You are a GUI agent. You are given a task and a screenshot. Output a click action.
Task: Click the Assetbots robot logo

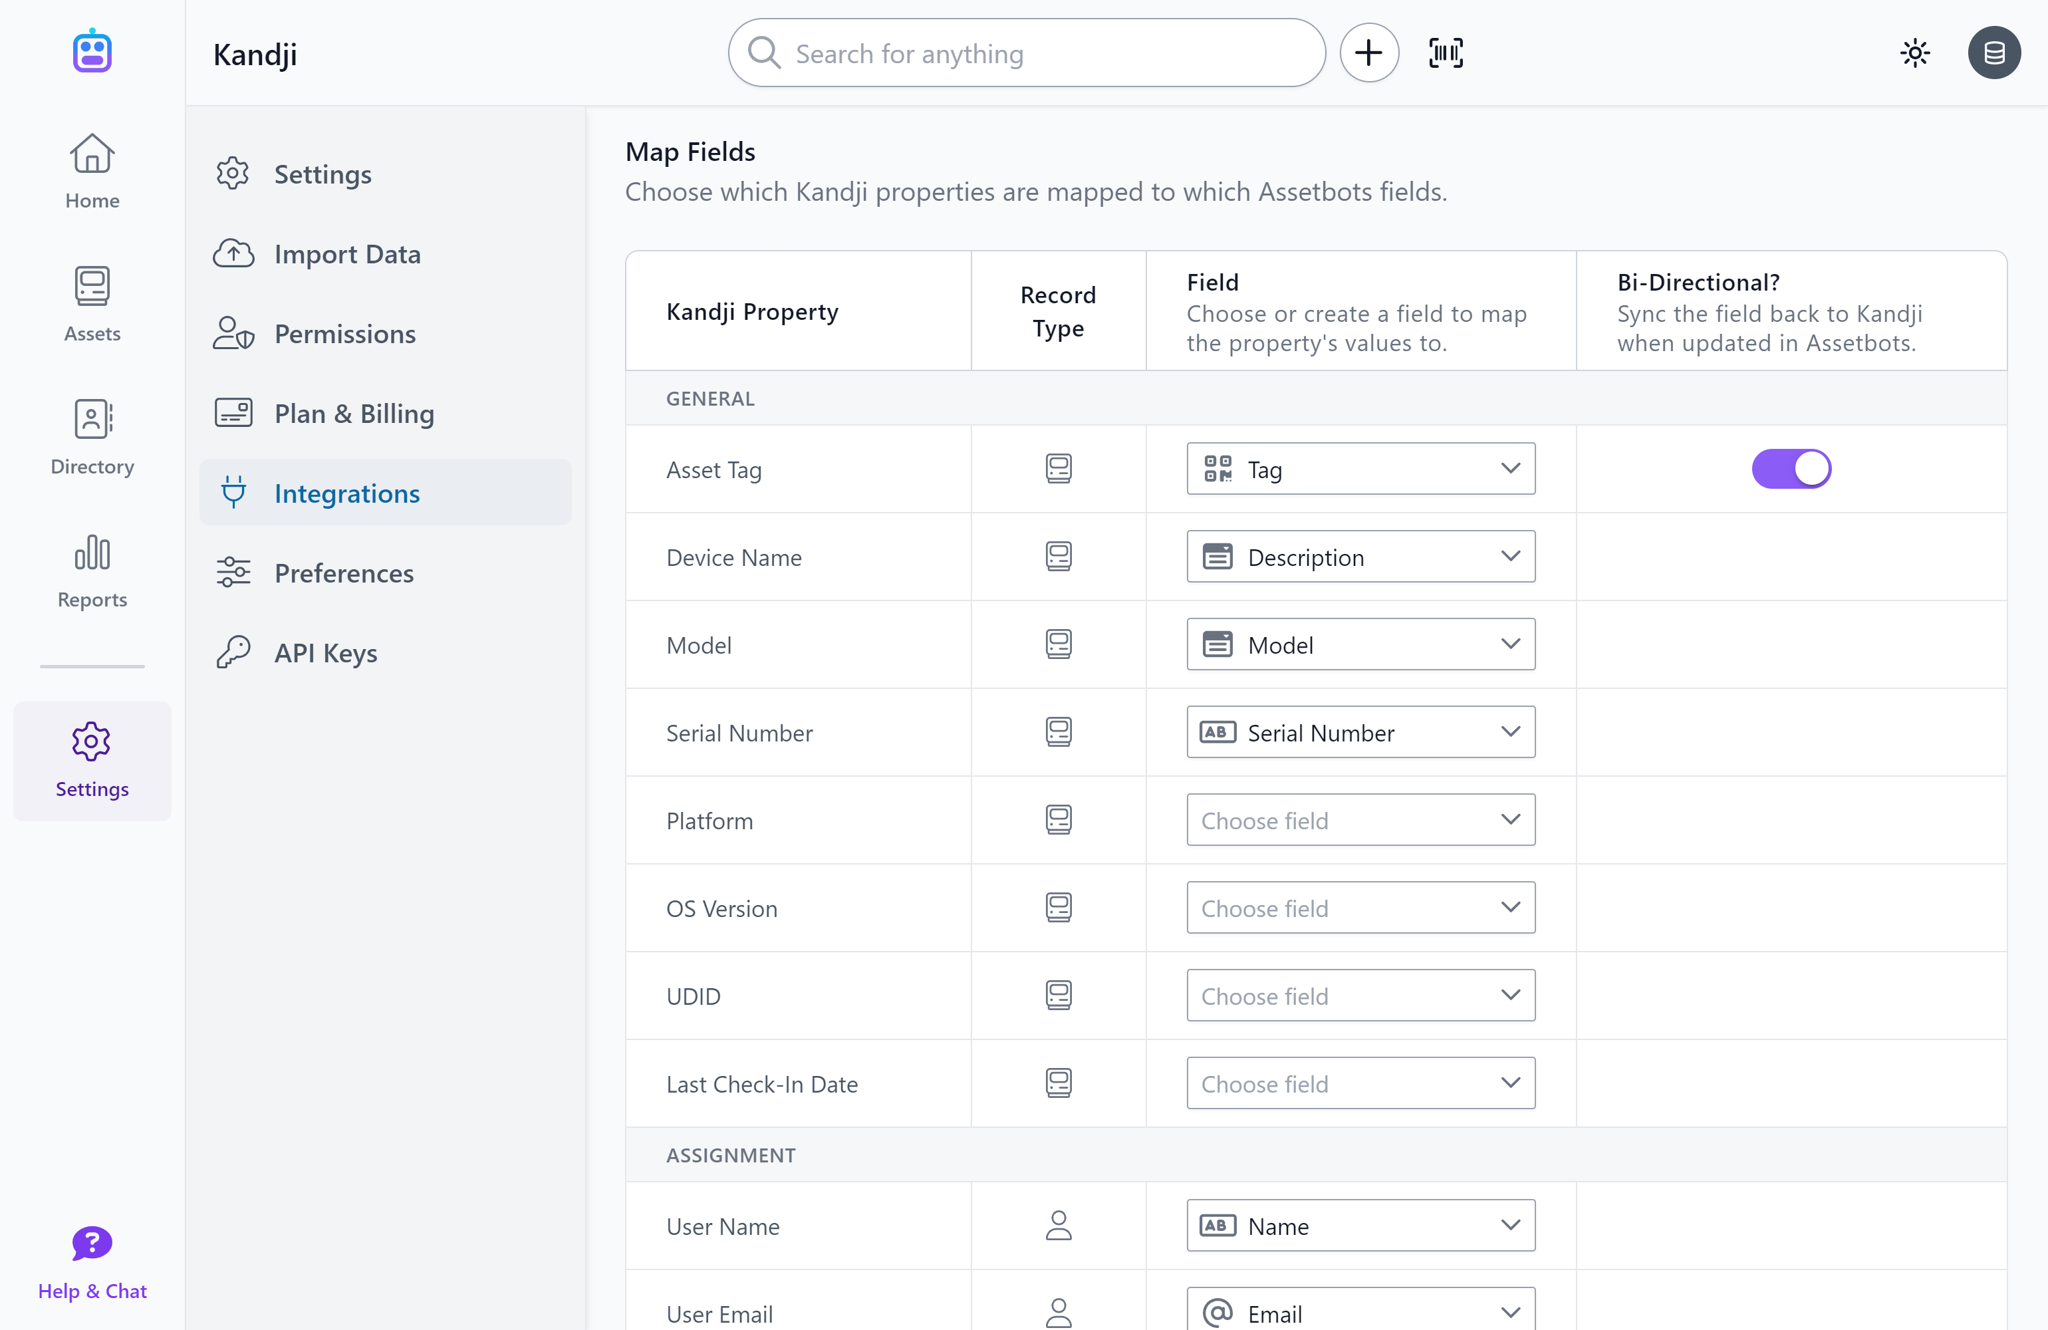(92, 51)
